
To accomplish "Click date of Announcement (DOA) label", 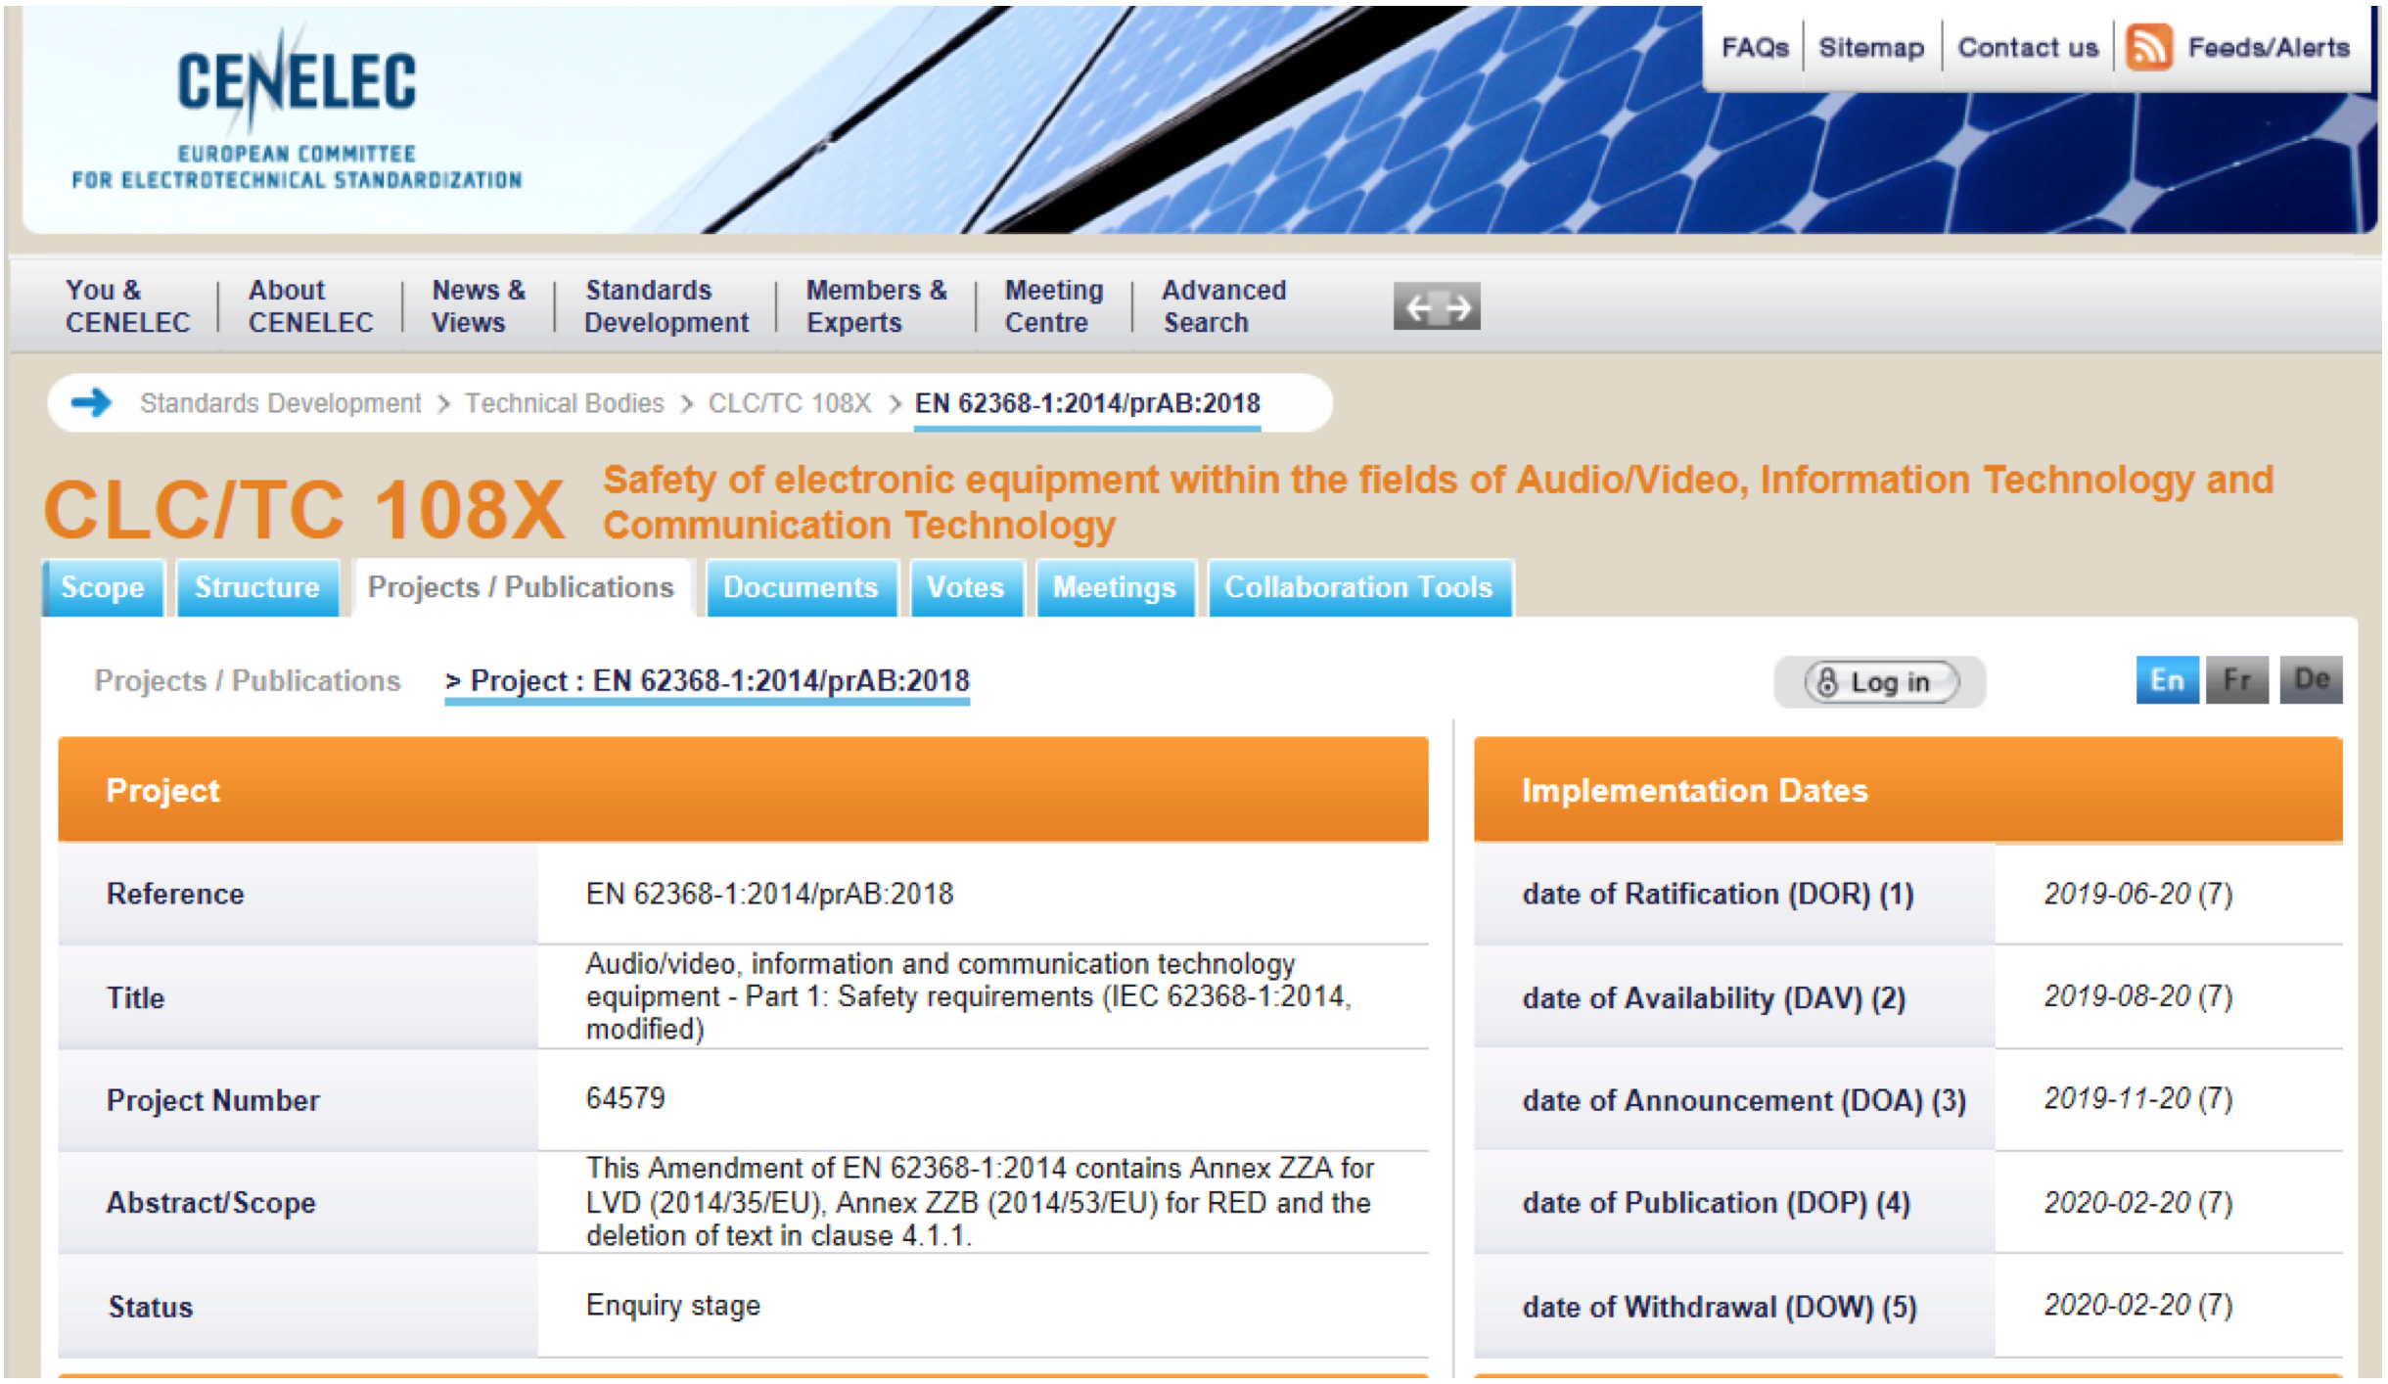I will point(1744,1100).
